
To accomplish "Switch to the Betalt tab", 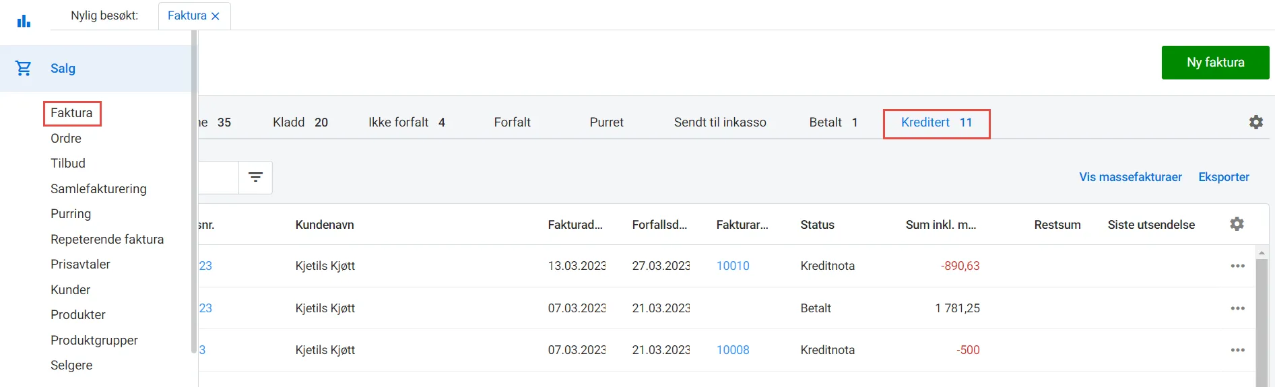I will (834, 122).
